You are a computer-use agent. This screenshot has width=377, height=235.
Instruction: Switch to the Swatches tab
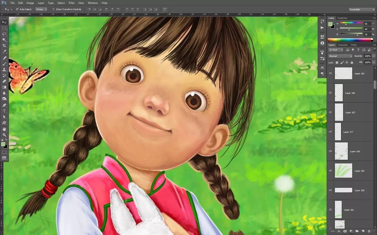tap(342, 18)
